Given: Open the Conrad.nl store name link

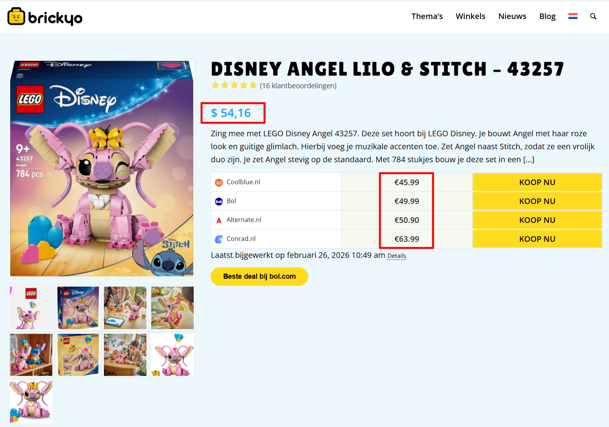Looking at the screenshot, I should pos(241,238).
